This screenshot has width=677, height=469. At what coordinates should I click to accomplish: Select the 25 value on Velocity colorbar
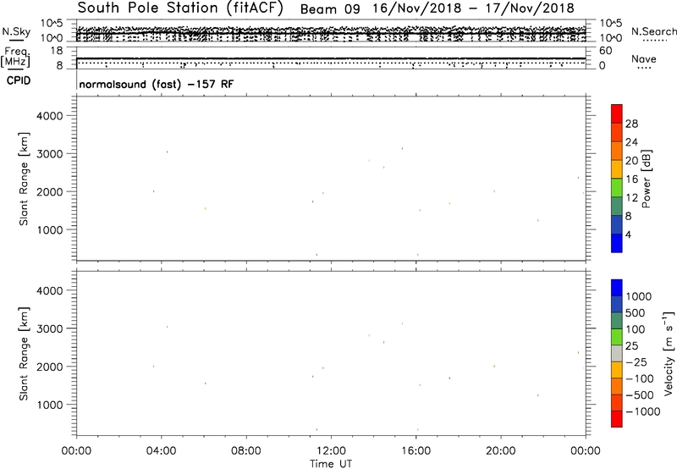click(x=631, y=346)
